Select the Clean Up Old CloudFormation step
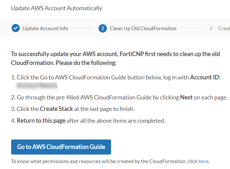 (x=143, y=28)
